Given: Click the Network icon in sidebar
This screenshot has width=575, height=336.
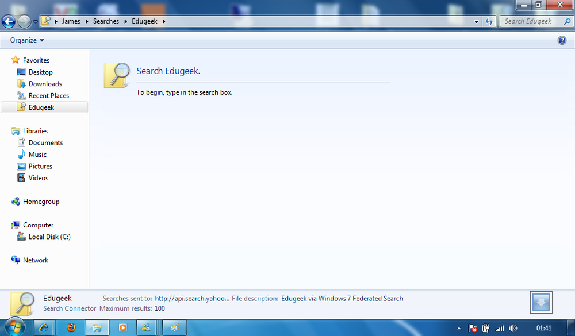Looking at the screenshot, I should (x=16, y=260).
